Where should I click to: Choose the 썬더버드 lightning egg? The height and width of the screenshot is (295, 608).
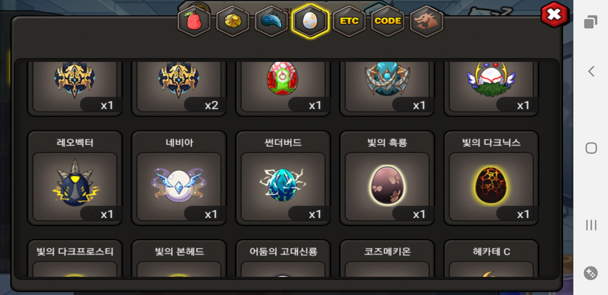pyautogui.click(x=283, y=178)
